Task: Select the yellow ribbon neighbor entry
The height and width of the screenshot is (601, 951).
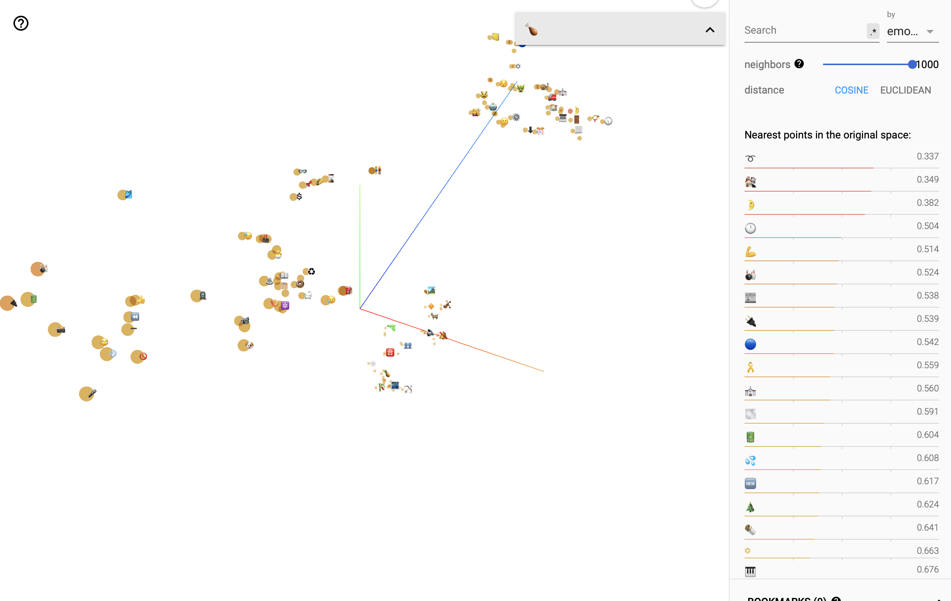Action: [x=750, y=367]
